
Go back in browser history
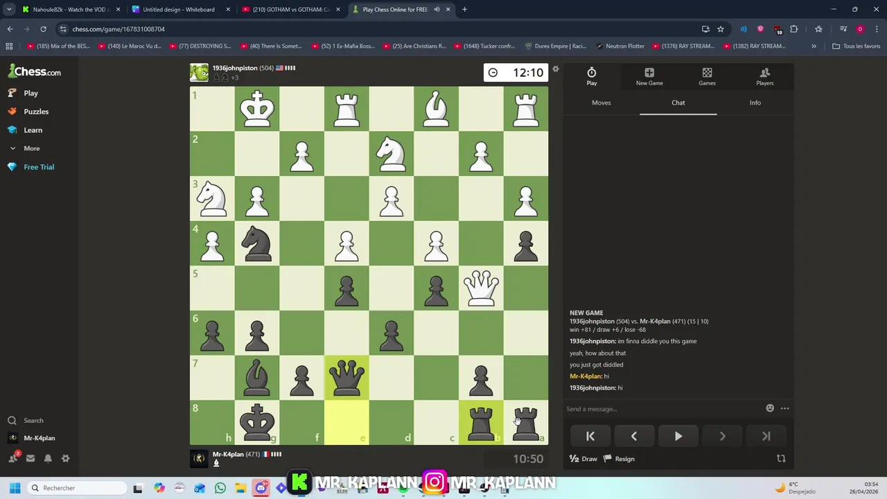pos(10,29)
